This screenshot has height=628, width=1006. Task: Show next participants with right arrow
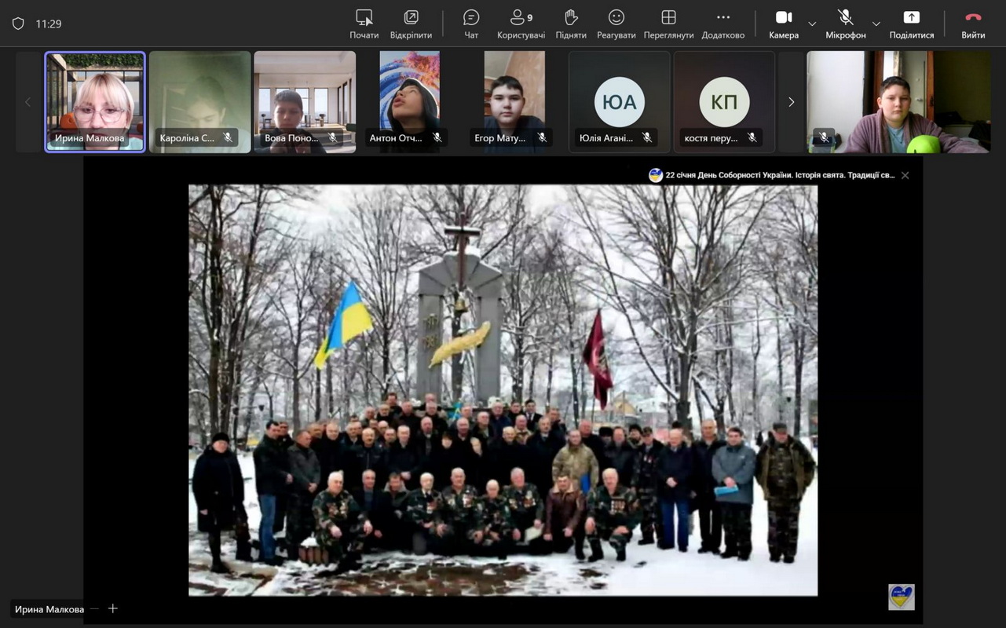point(791,102)
